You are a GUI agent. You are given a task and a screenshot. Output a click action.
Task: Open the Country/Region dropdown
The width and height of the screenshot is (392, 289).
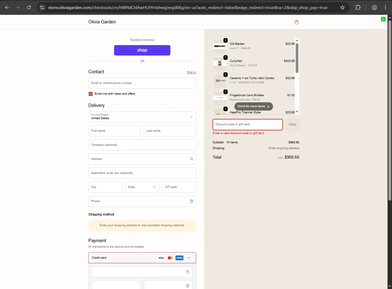(x=142, y=117)
